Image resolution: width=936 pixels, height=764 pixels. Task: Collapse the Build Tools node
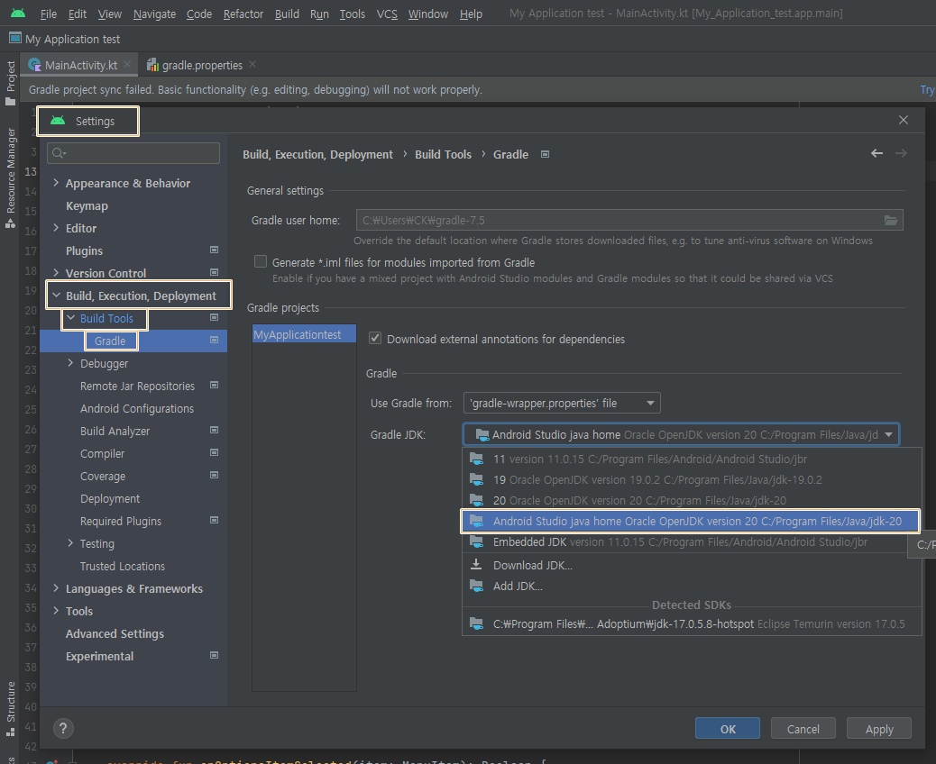(x=70, y=318)
